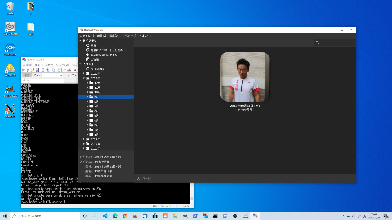Collapse the イベント section
Viewport: 392px width, 220px height.
pyautogui.click(x=80, y=64)
